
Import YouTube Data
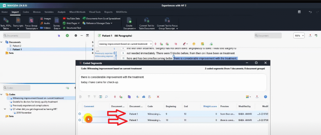click(71, 18)
